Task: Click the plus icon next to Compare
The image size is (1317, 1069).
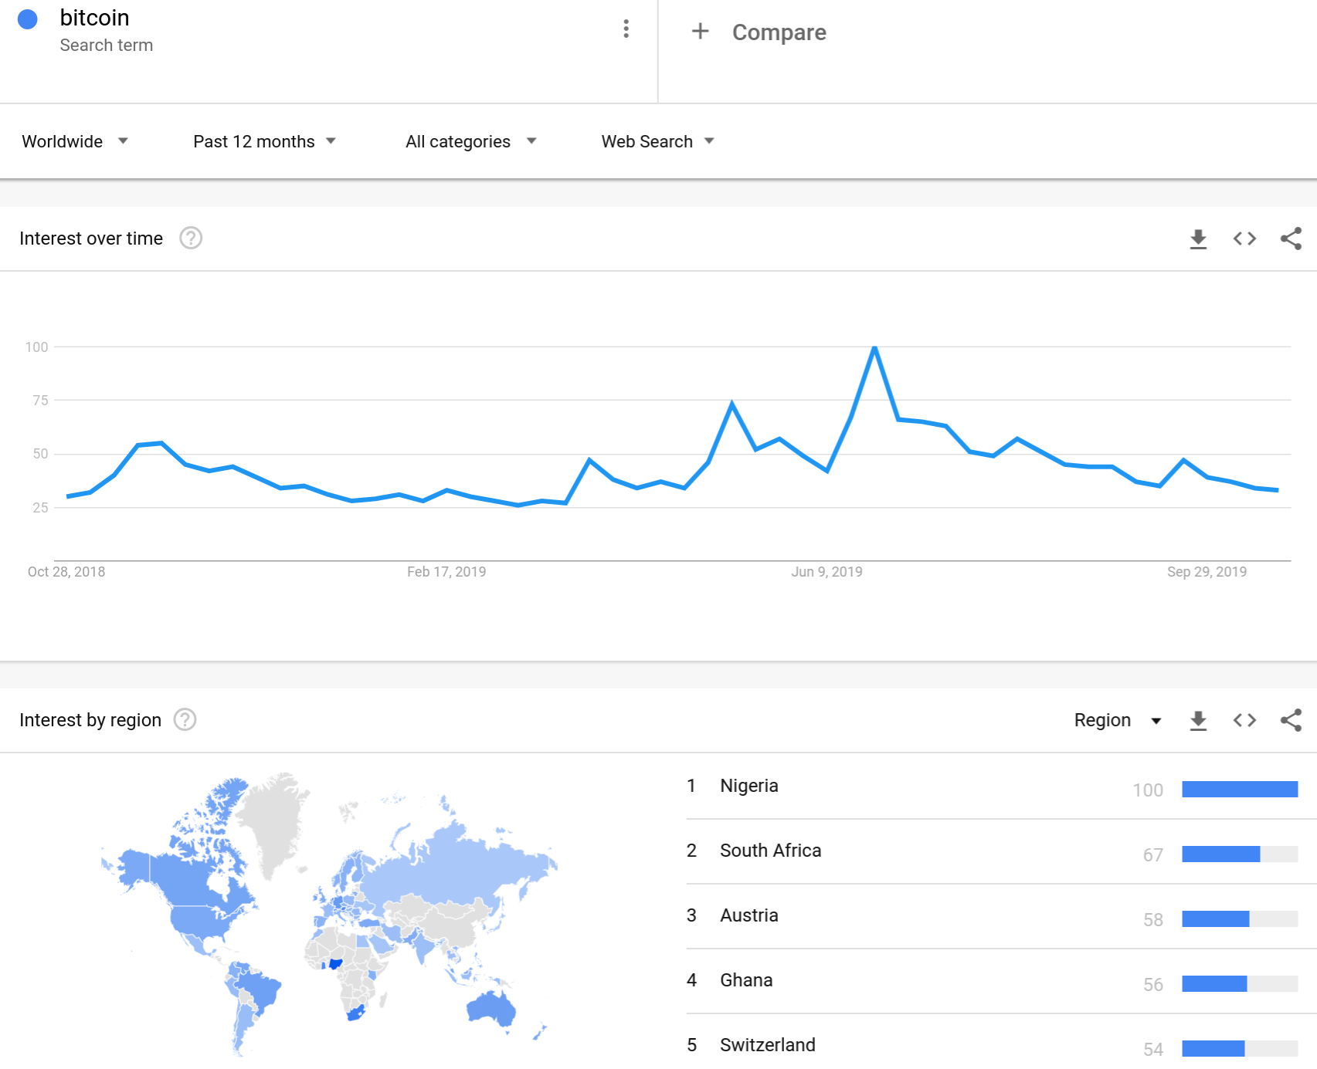Action: click(700, 31)
